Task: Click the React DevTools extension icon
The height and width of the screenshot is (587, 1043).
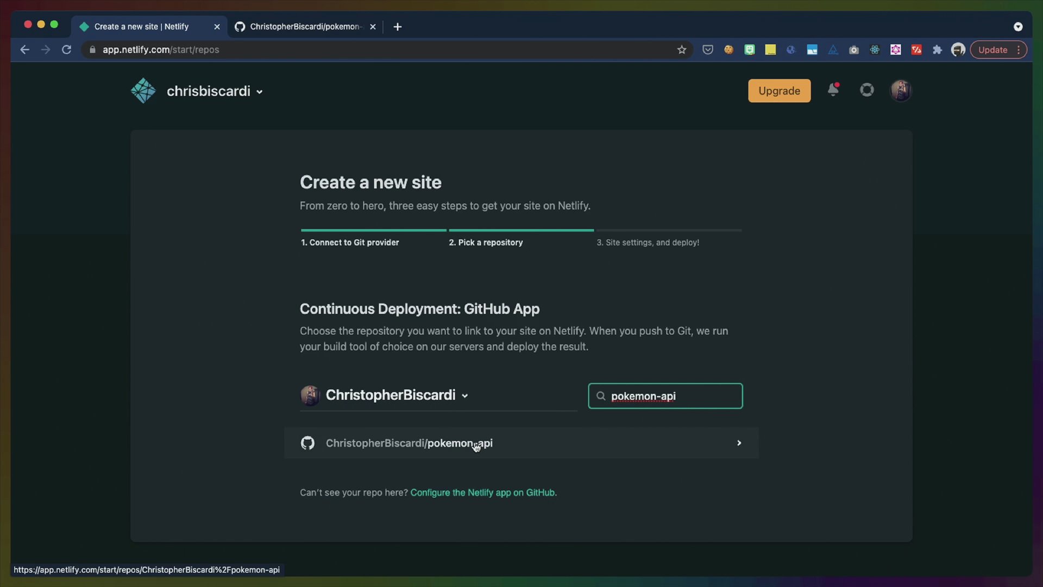Action: point(875,49)
